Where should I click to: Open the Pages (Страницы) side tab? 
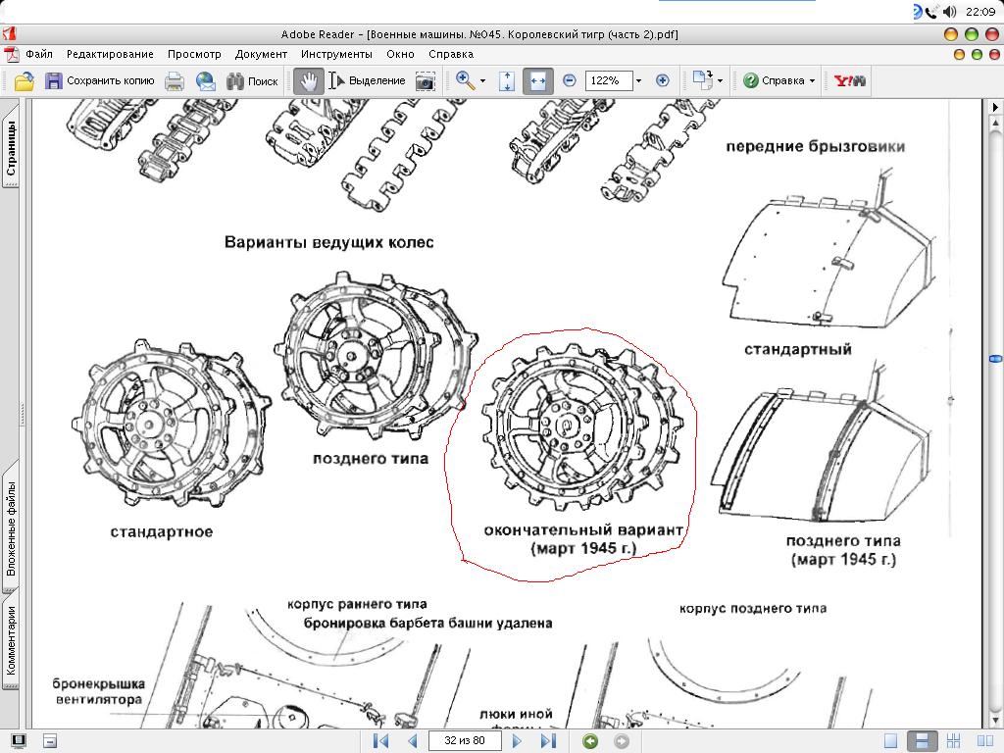pyautogui.click(x=11, y=147)
